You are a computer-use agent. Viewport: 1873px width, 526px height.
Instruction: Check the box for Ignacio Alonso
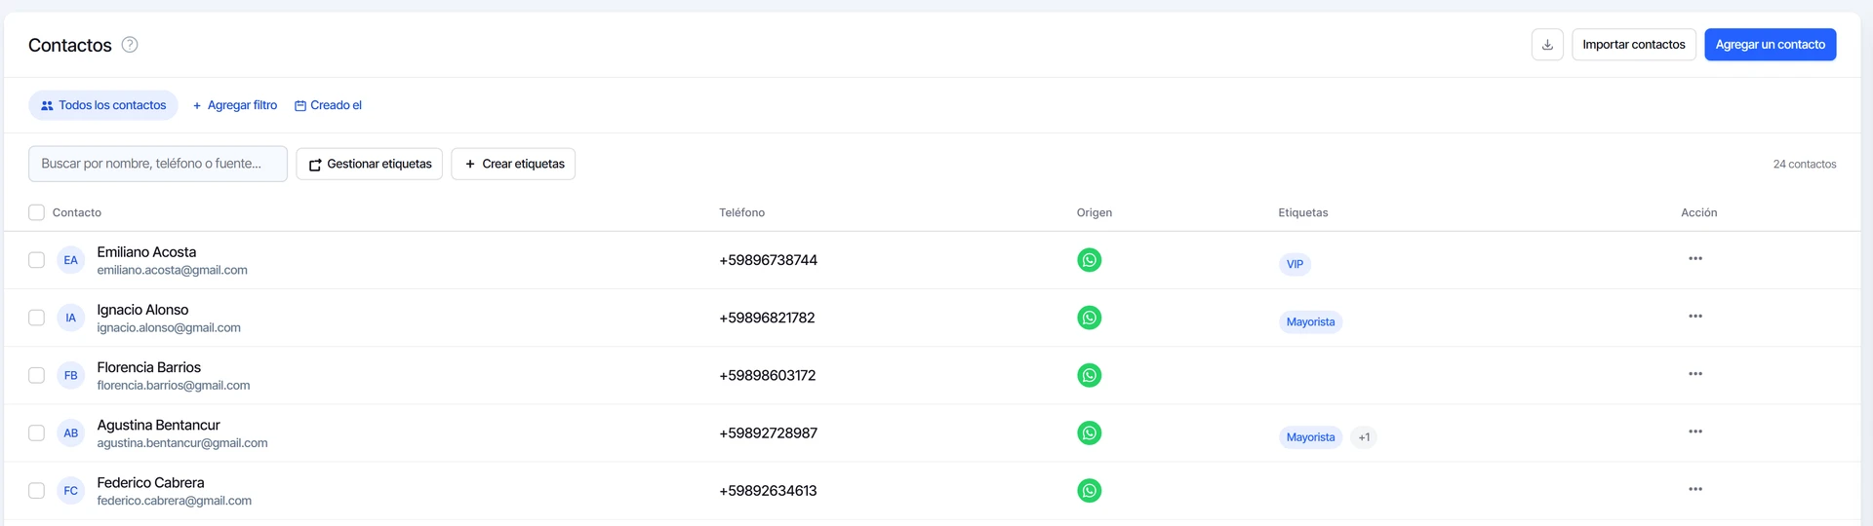tap(36, 318)
